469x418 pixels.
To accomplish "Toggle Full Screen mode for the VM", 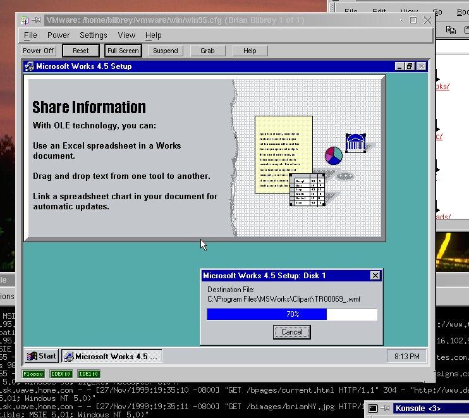I will (123, 51).
